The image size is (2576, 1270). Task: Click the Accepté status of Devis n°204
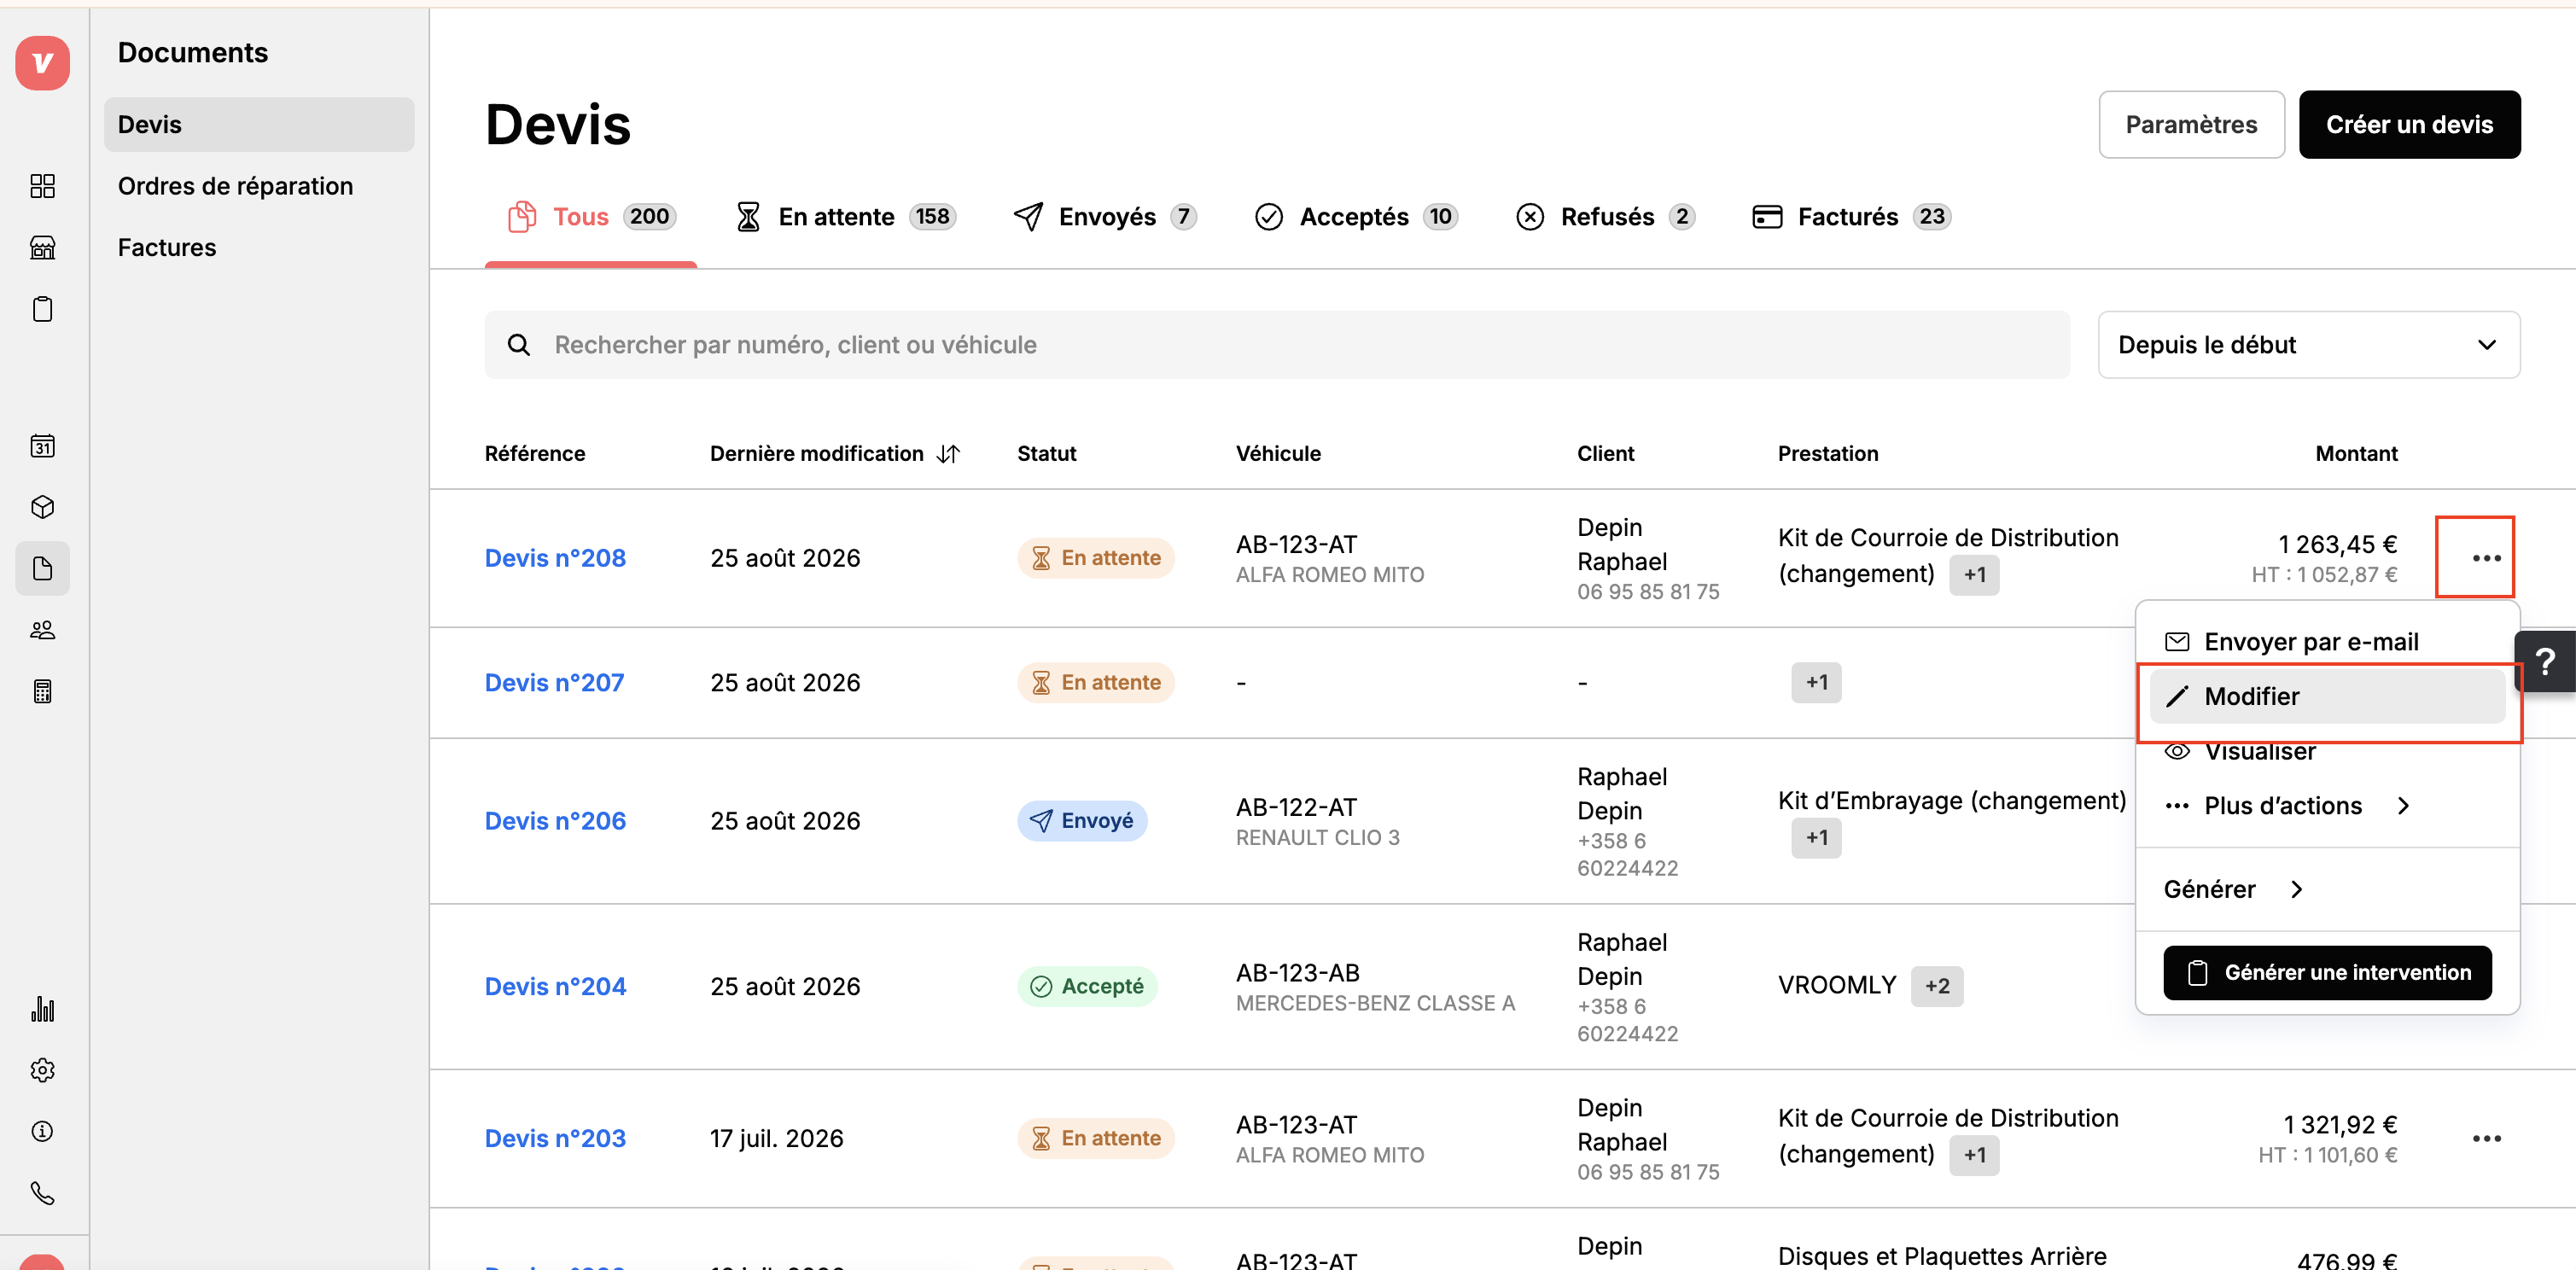pos(1087,987)
